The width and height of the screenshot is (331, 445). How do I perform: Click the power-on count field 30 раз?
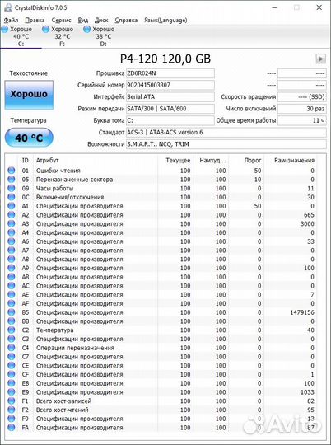coord(302,109)
